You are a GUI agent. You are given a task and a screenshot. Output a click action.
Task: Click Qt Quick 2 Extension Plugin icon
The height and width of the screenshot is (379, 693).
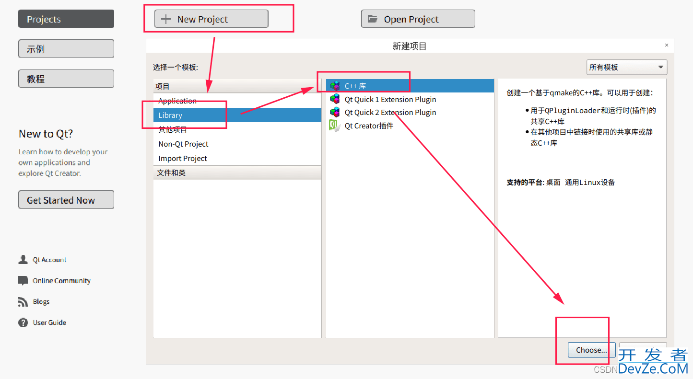[x=335, y=112]
